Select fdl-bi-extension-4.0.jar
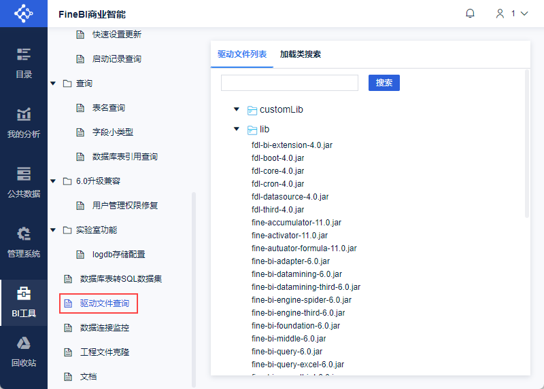 coord(292,145)
